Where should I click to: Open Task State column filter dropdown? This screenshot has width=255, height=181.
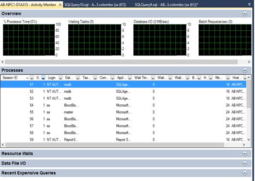point(95,78)
